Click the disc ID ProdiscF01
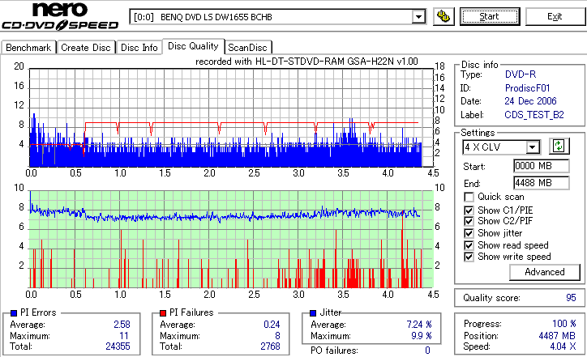This screenshot has width=587, height=357. tap(528, 88)
